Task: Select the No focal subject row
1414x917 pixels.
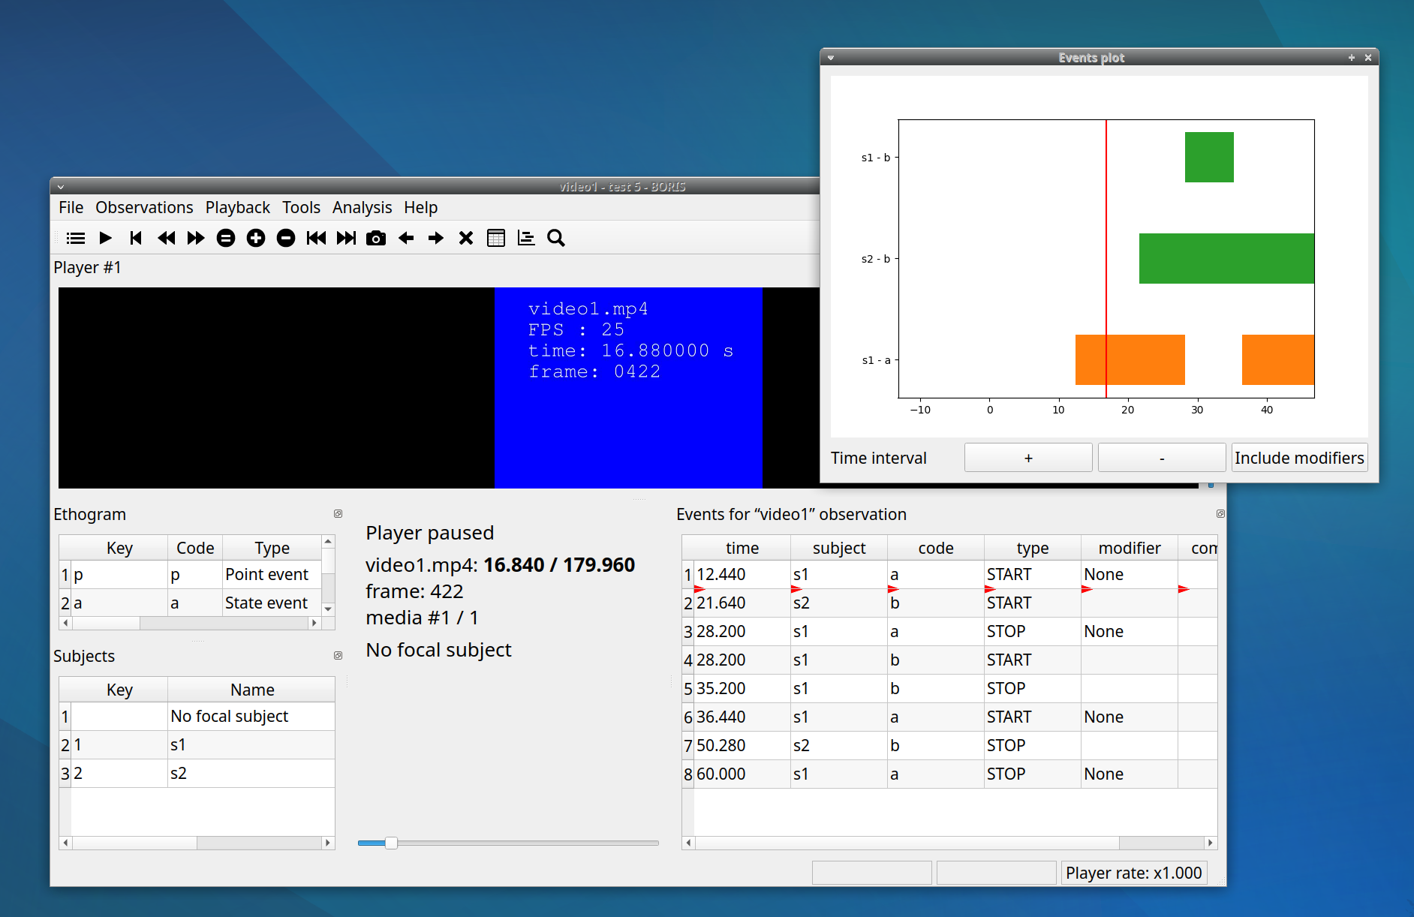Action: click(x=197, y=717)
